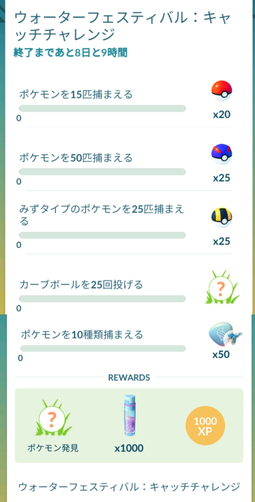Select the 1000 XP reward badge

(x=205, y=425)
